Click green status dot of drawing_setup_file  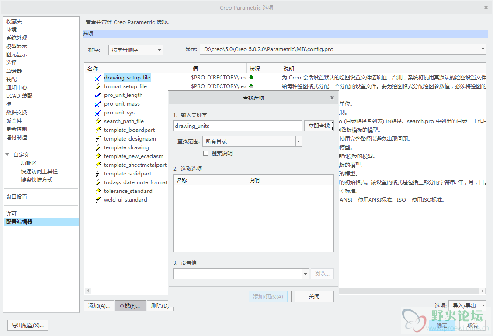tap(251, 77)
